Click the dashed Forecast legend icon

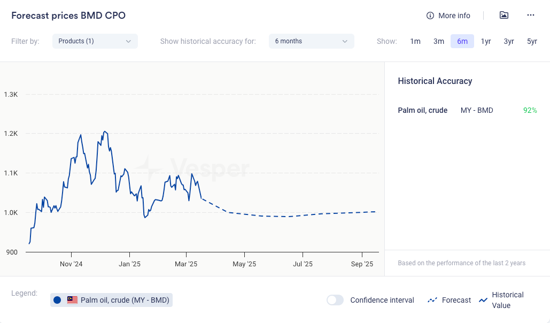click(432, 301)
